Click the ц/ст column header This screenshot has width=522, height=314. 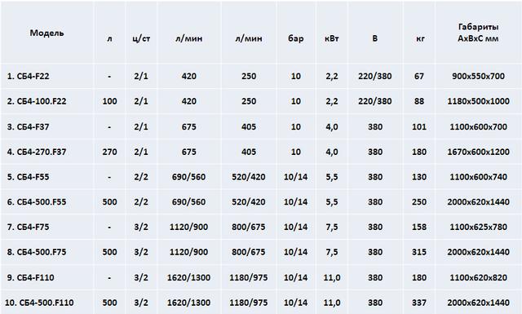click(x=141, y=38)
